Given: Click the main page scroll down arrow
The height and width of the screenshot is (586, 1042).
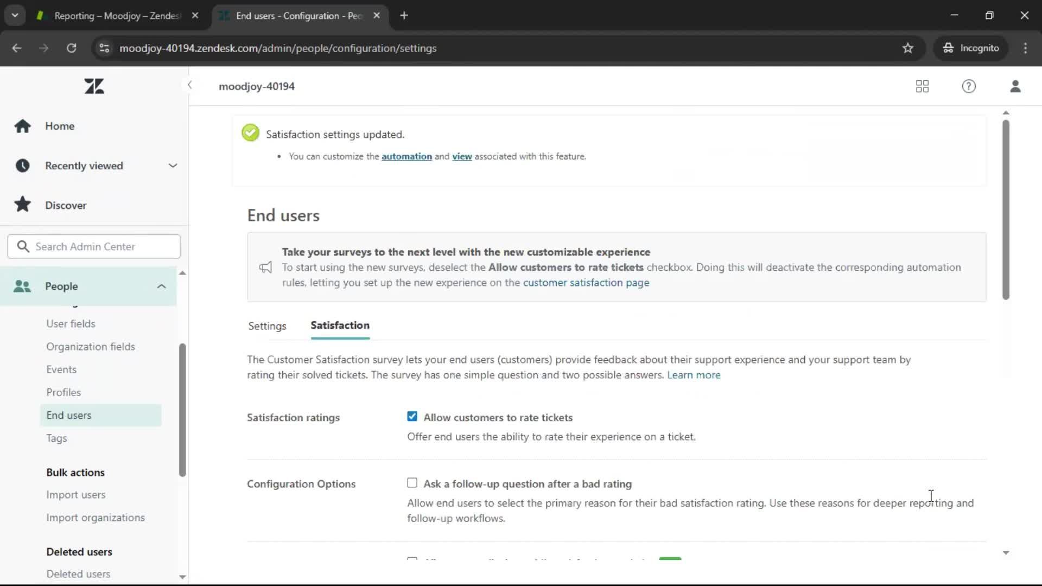Looking at the screenshot, I should (x=1006, y=552).
